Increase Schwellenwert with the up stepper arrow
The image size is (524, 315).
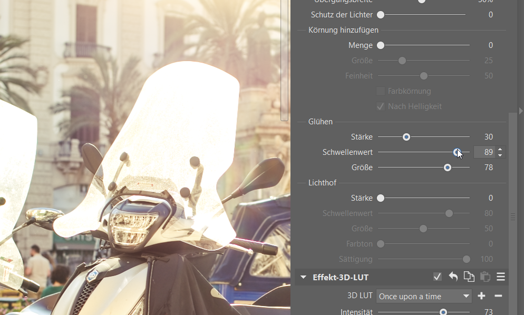click(x=500, y=149)
